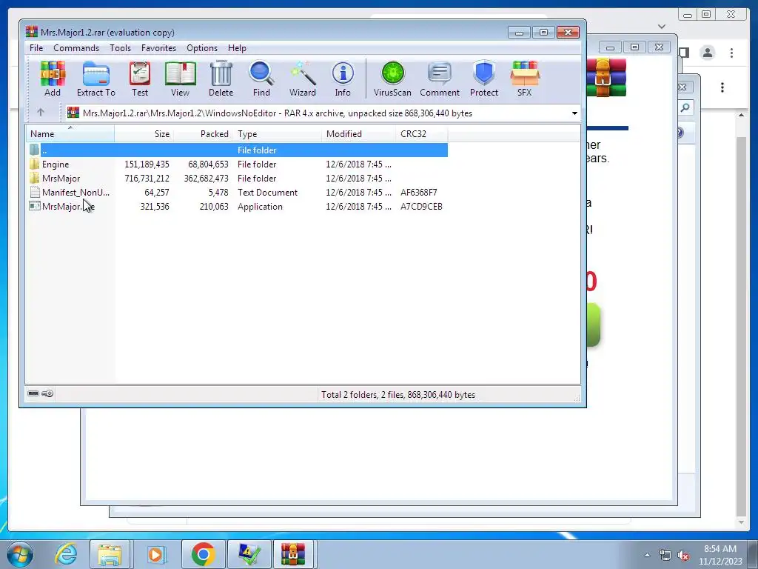Expand the archive path dropdown
758x569 pixels.
pos(574,113)
